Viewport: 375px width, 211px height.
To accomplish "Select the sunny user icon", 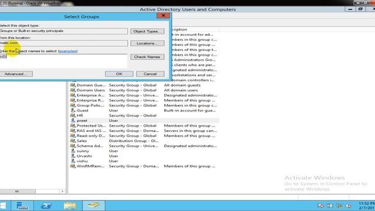I will (73, 151).
